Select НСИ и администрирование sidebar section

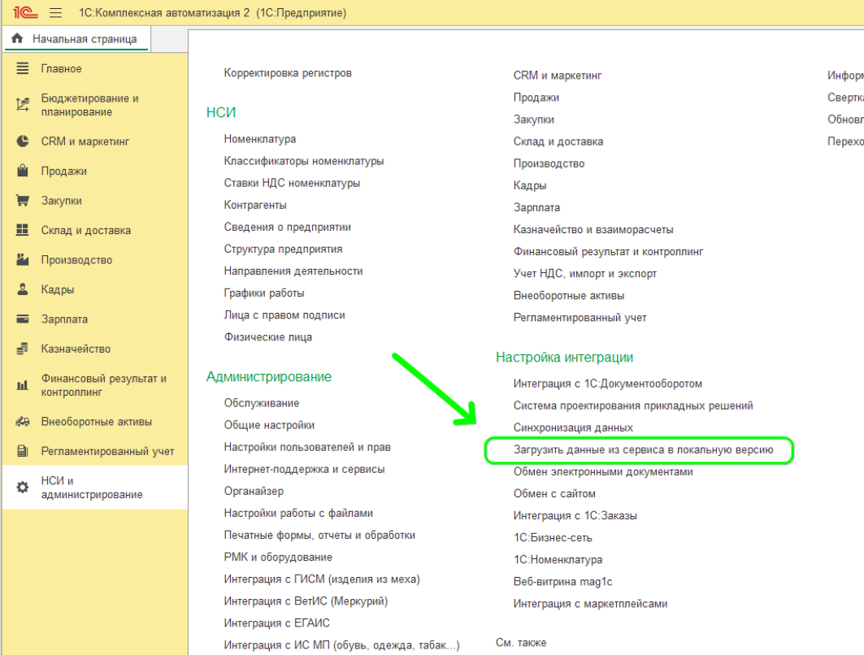tap(95, 488)
